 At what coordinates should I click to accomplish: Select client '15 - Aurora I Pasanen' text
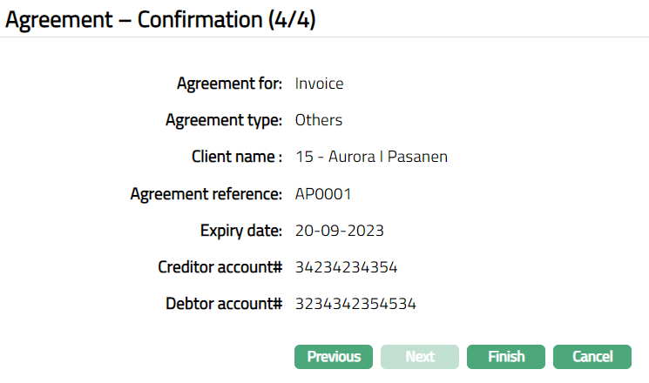[372, 157]
